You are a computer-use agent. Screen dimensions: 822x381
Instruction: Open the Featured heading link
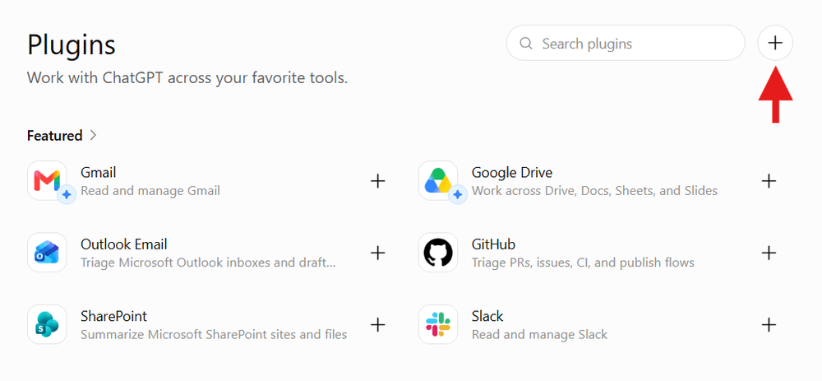[x=54, y=136]
